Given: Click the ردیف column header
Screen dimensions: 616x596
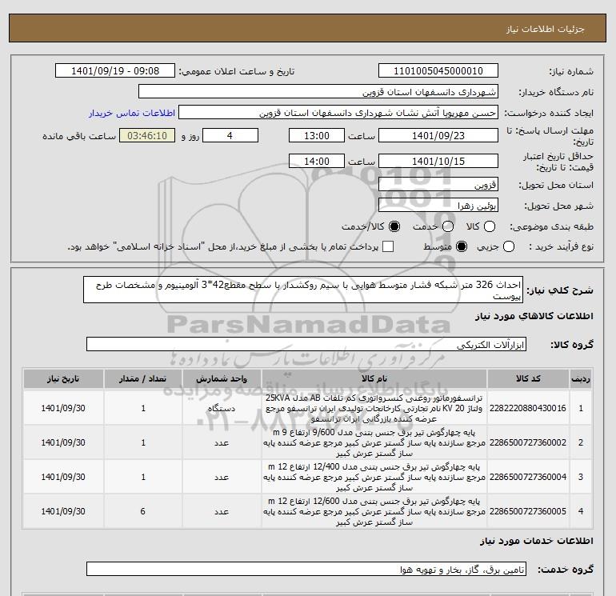Looking at the screenshot, I should click(x=581, y=378).
